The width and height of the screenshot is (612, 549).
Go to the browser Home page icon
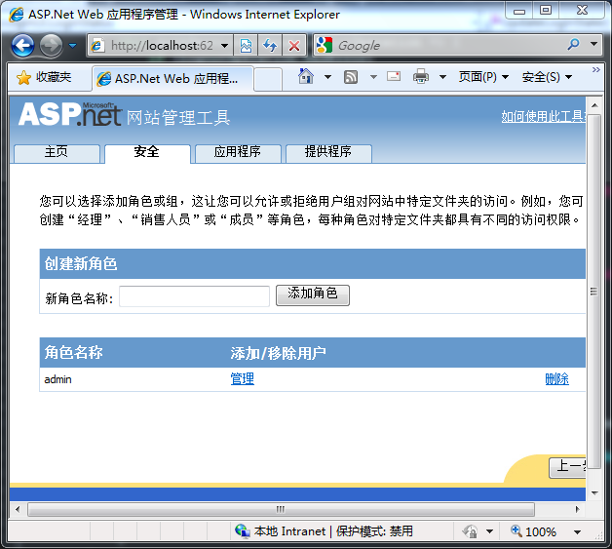[x=306, y=76]
